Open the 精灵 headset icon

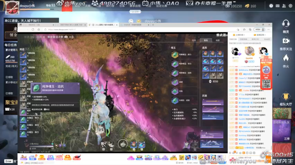point(285,24)
